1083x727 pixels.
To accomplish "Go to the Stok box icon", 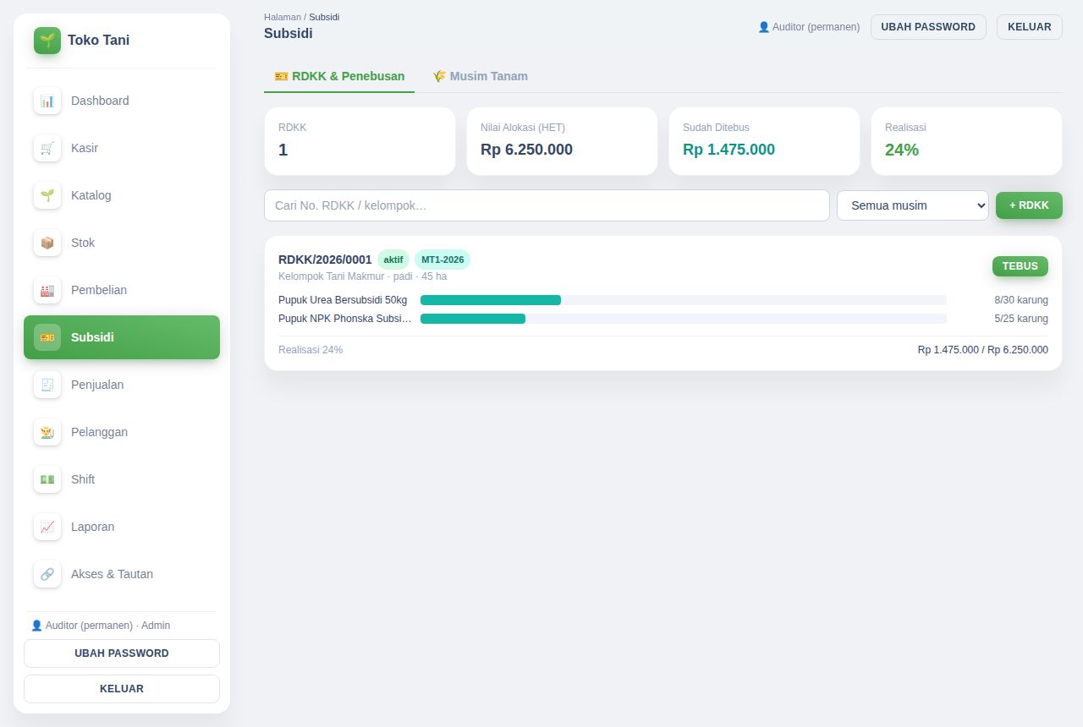I will click(47, 243).
